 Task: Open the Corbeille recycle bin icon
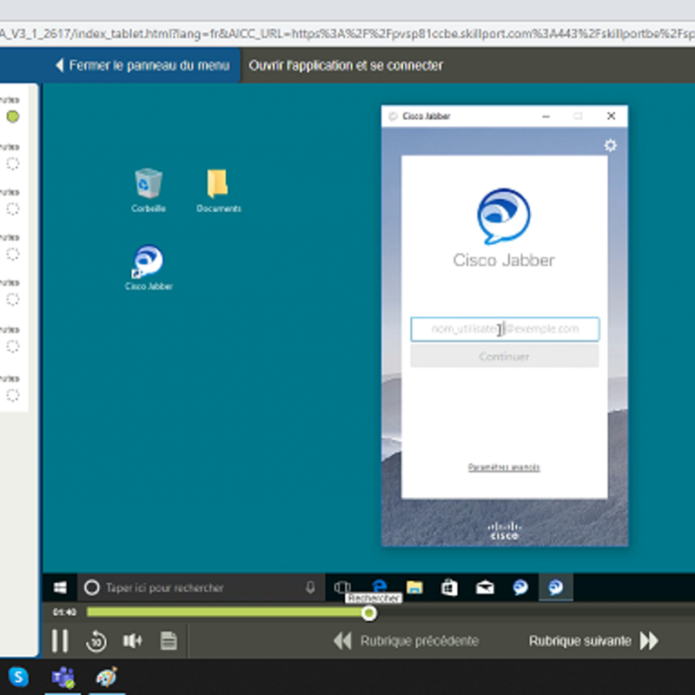(x=148, y=190)
